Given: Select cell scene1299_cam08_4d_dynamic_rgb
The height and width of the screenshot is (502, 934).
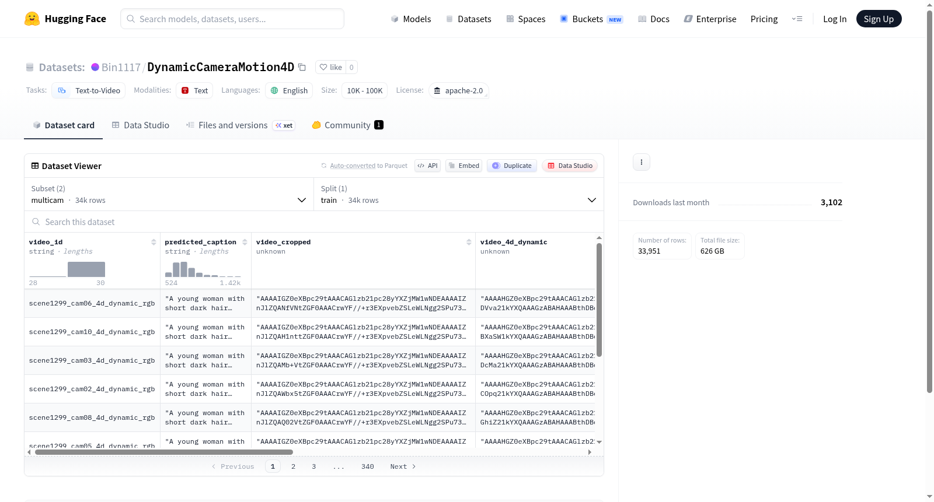Looking at the screenshot, I should (x=92, y=417).
